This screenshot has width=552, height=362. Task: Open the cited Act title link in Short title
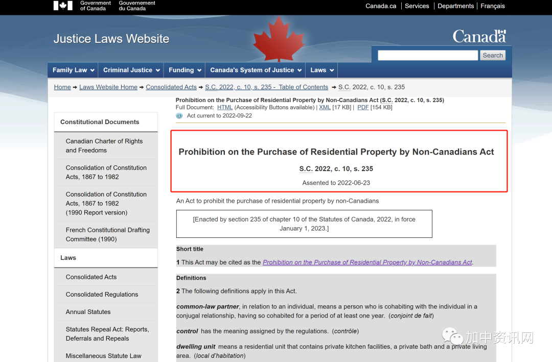(x=367, y=262)
